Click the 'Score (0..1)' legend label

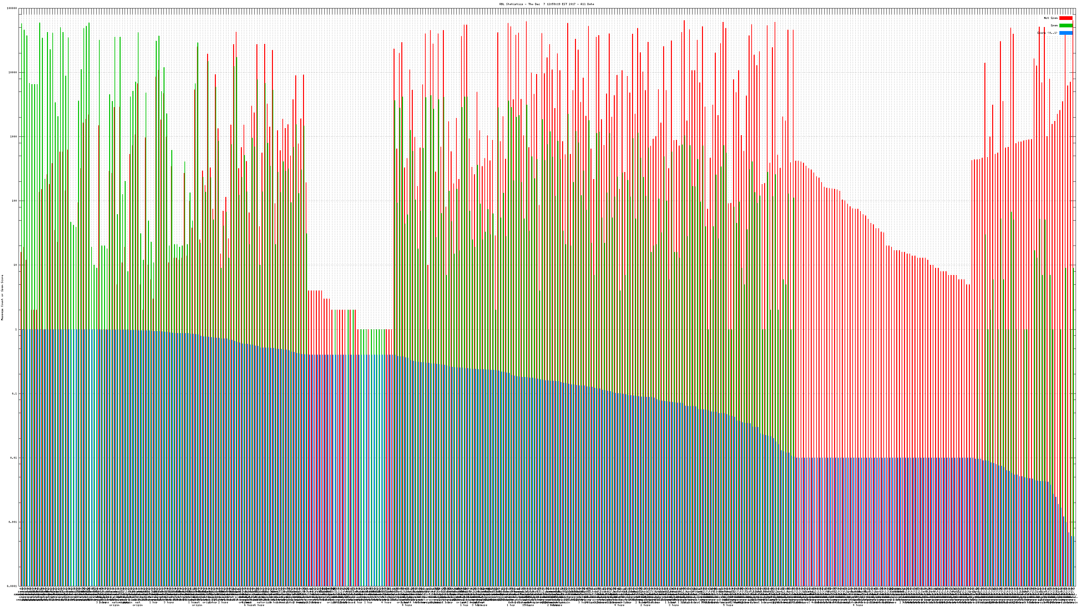pos(1048,33)
